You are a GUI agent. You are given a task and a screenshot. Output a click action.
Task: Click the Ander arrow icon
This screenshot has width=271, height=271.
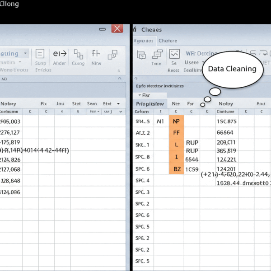60,54
